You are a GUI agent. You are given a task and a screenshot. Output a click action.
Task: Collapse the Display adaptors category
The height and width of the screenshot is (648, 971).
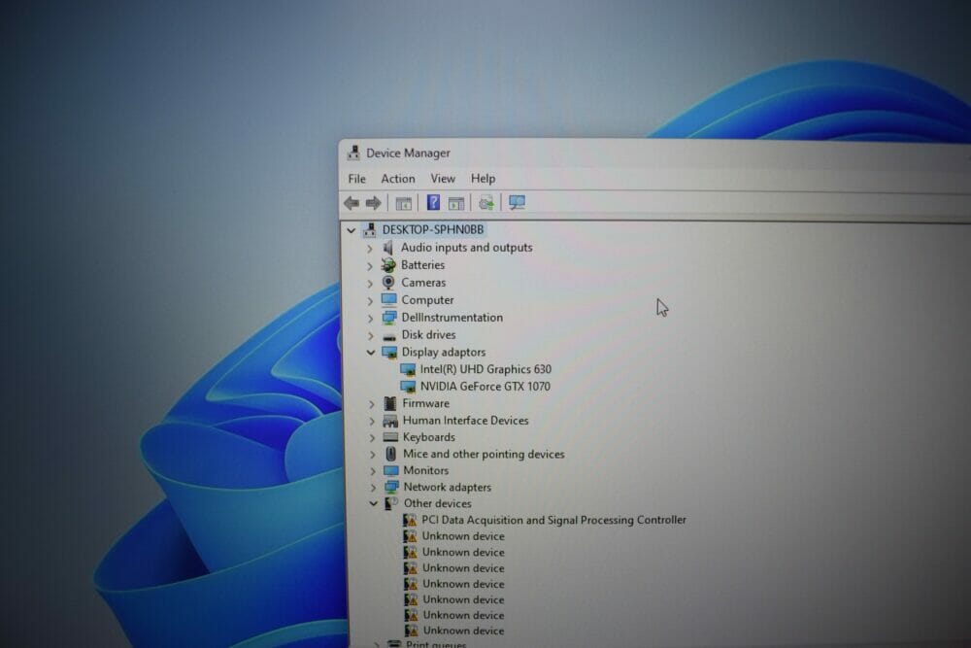click(x=371, y=353)
